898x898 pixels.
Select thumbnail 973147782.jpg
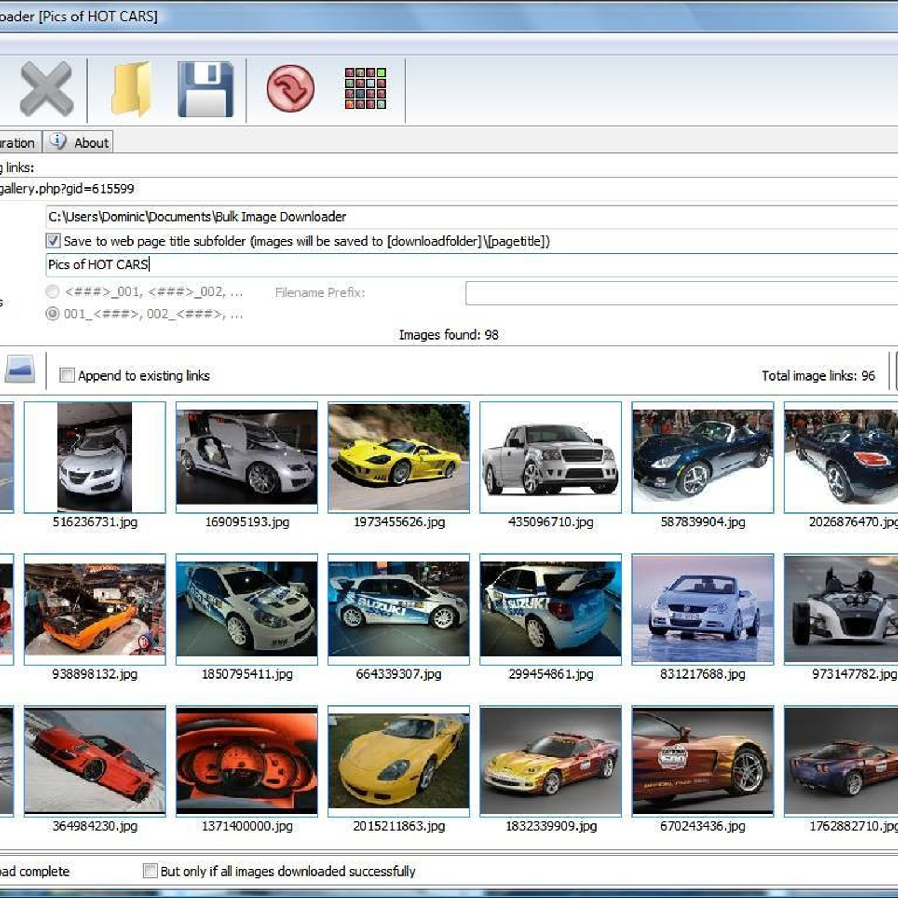point(841,609)
